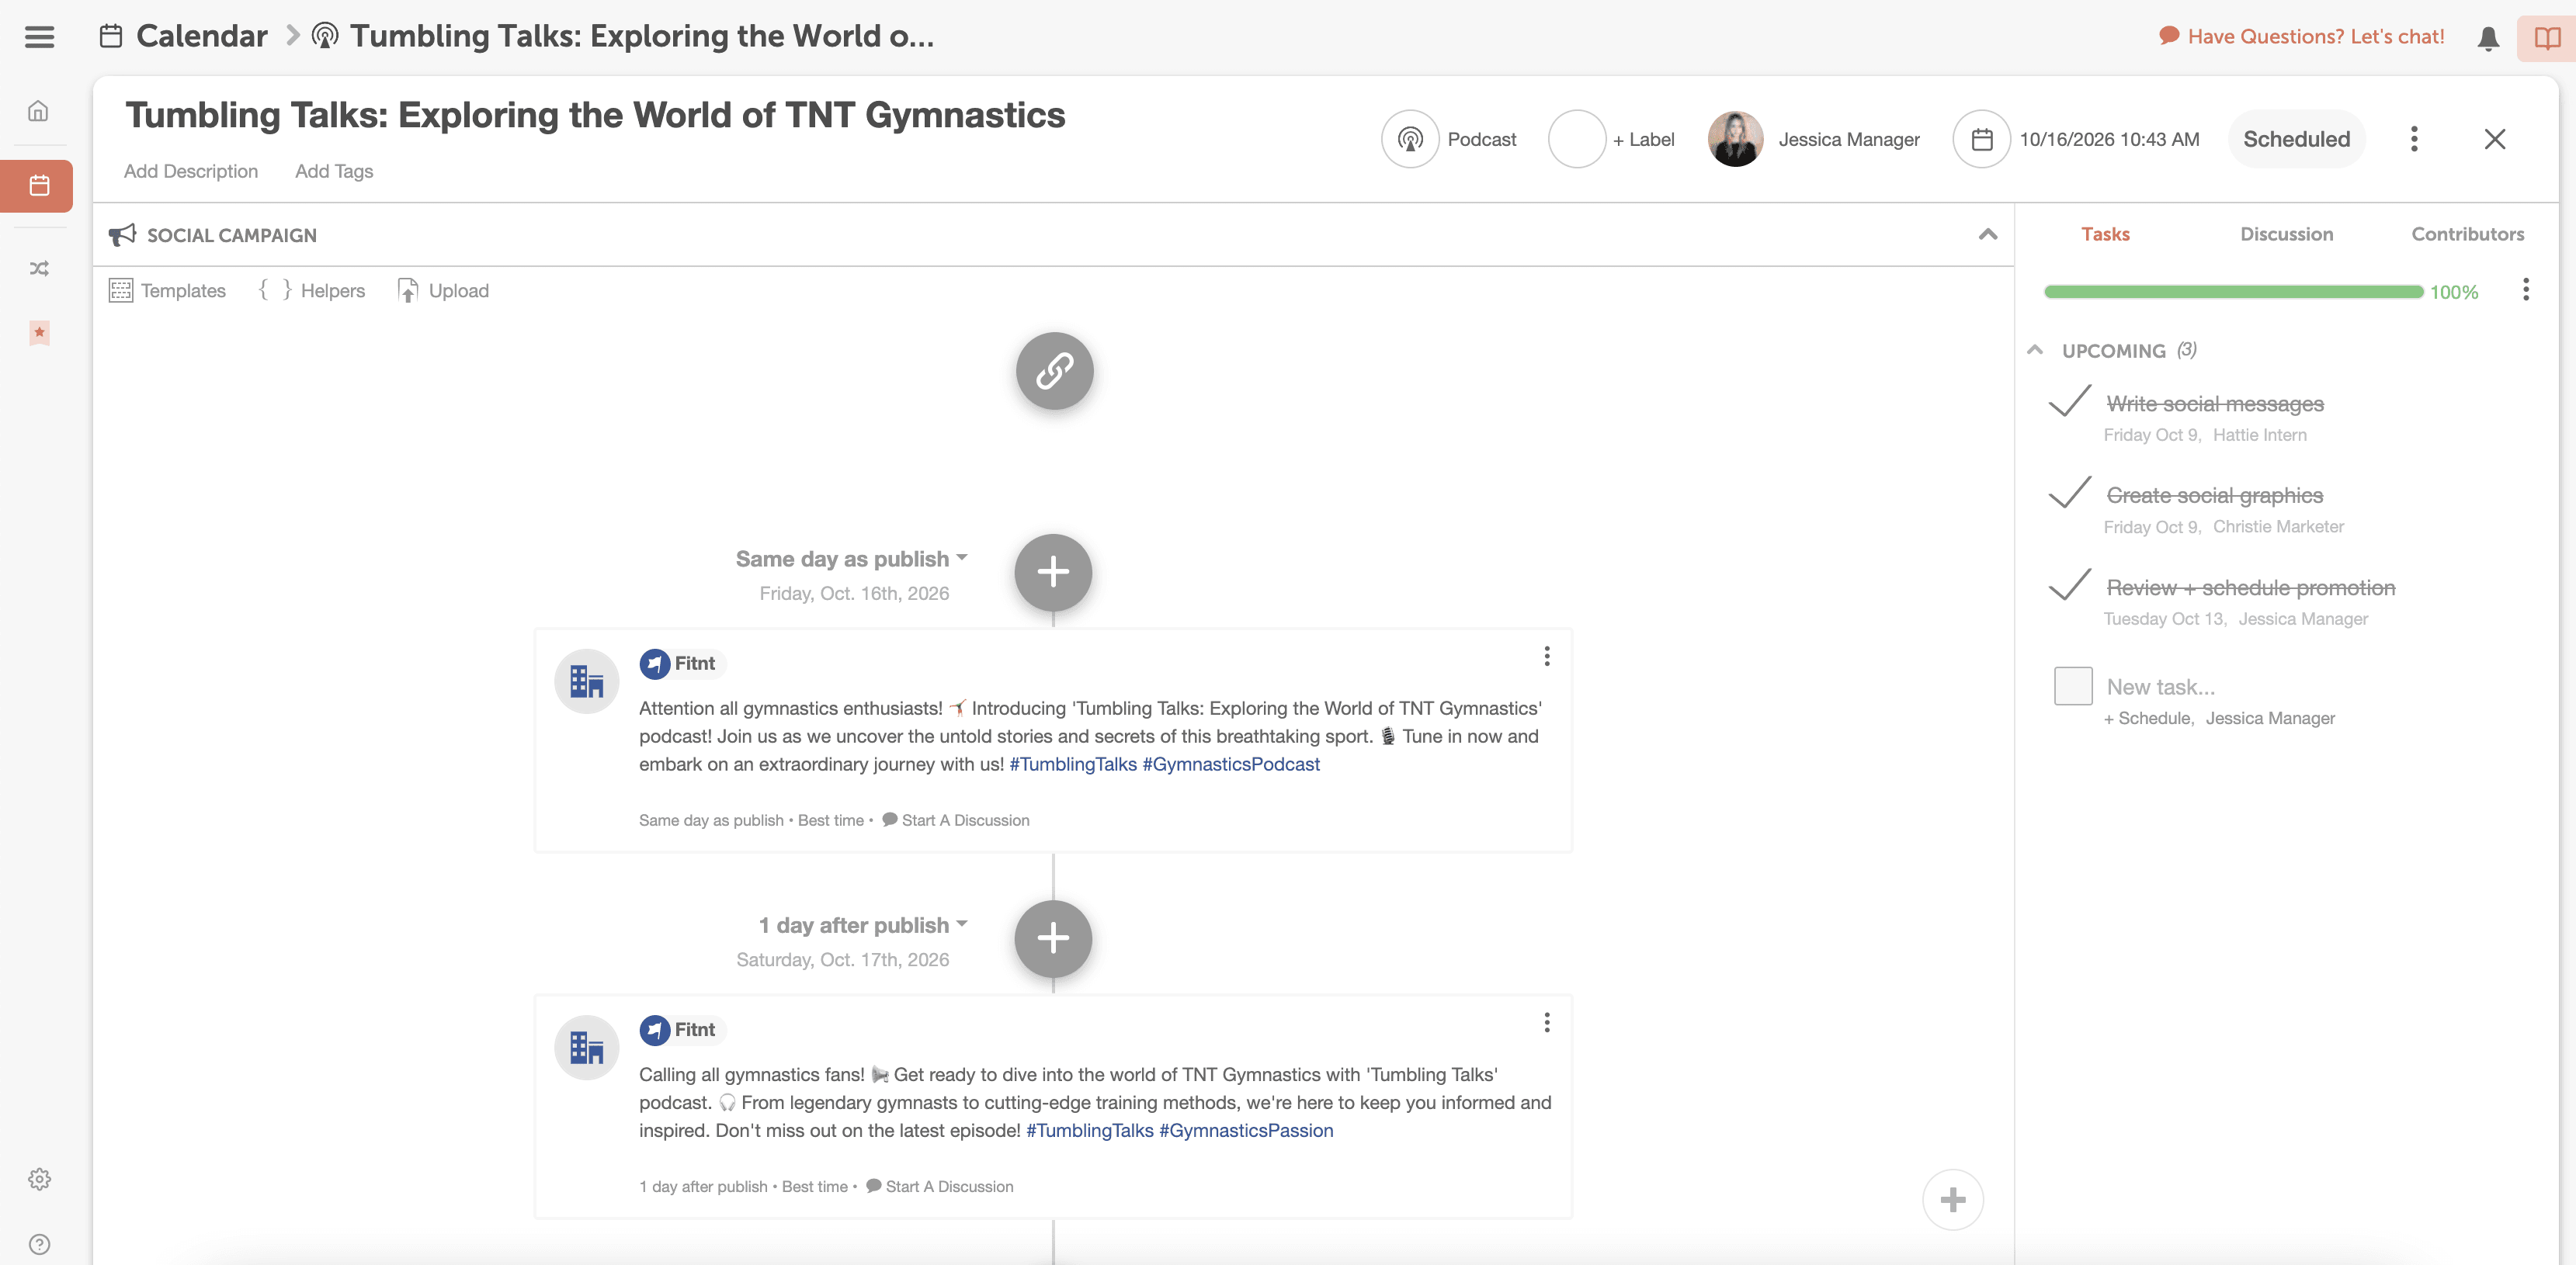2576x1265 pixels.
Task: Toggle the New task checkbox
Action: pyautogui.click(x=2072, y=686)
